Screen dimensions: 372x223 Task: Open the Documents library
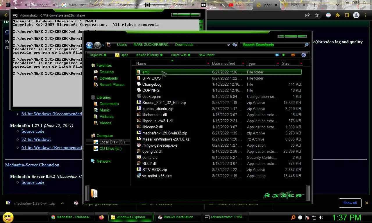point(109,104)
